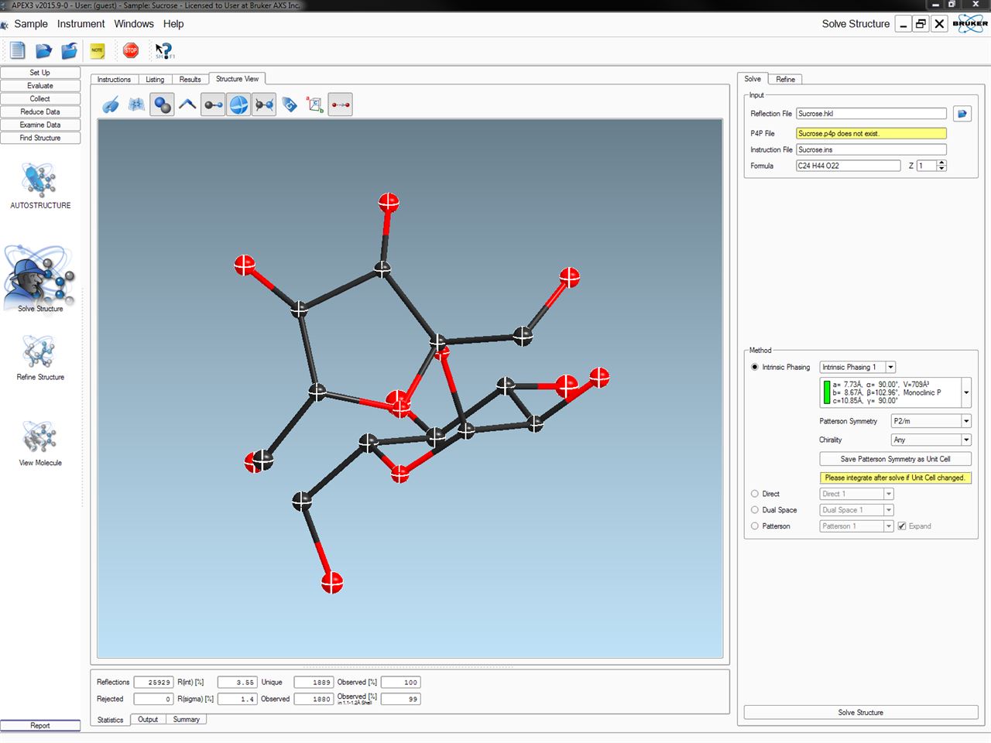The height and width of the screenshot is (743, 991).
Task: Select the Patterson method radio button
Action: pos(755,526)
